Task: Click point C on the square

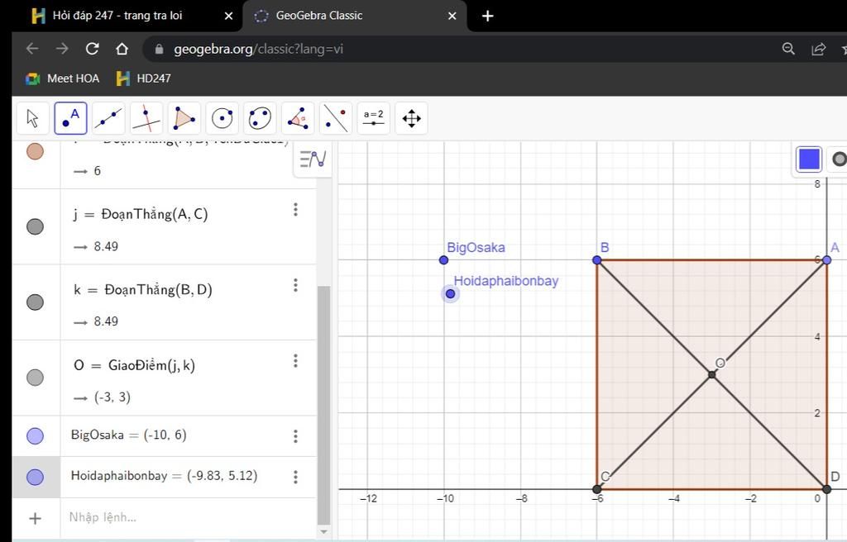Action: pos(596,489)
